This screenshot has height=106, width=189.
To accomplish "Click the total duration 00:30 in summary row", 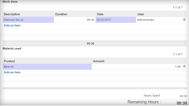I will [90, 43].
